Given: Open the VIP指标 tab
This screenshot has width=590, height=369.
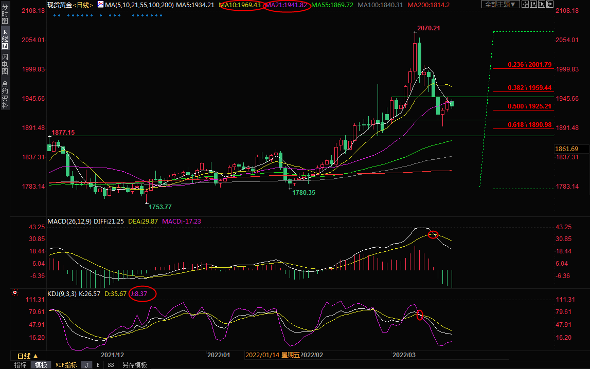Looking at the screenshot, I should pyautogui.click(x=66, y=365).
